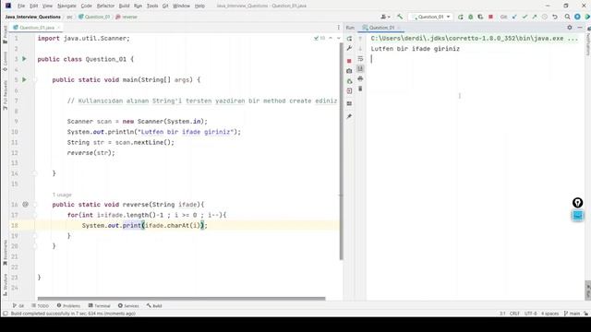
Task: Open the Question_01 run configuration dropdown
Action: tap(430, 17)
